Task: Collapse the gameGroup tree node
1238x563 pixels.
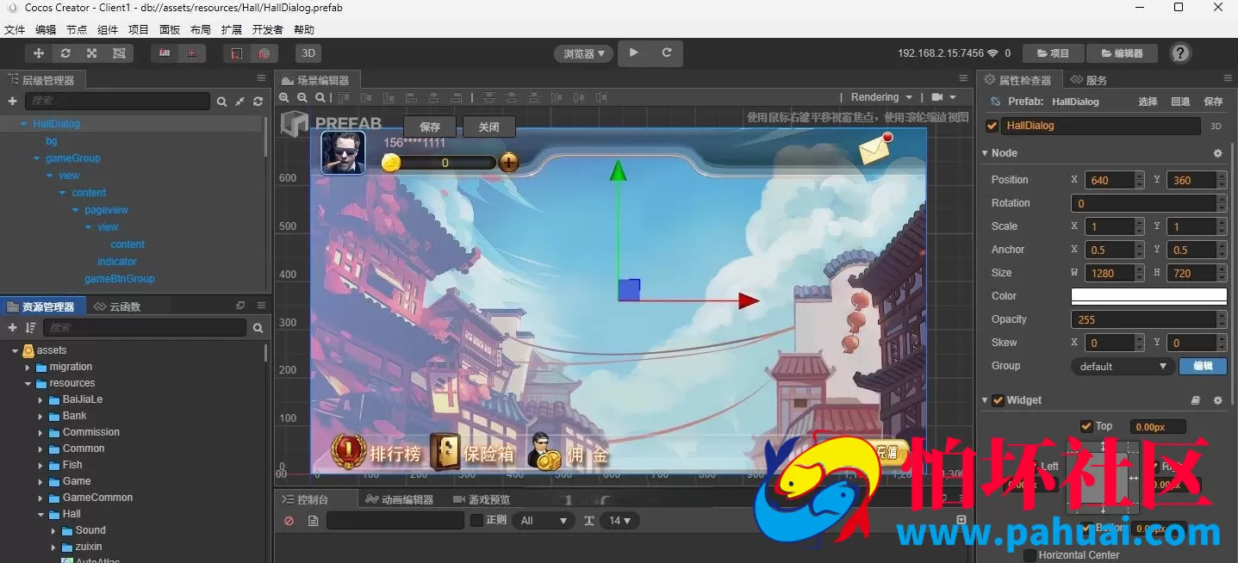Action: click(36, 158)
